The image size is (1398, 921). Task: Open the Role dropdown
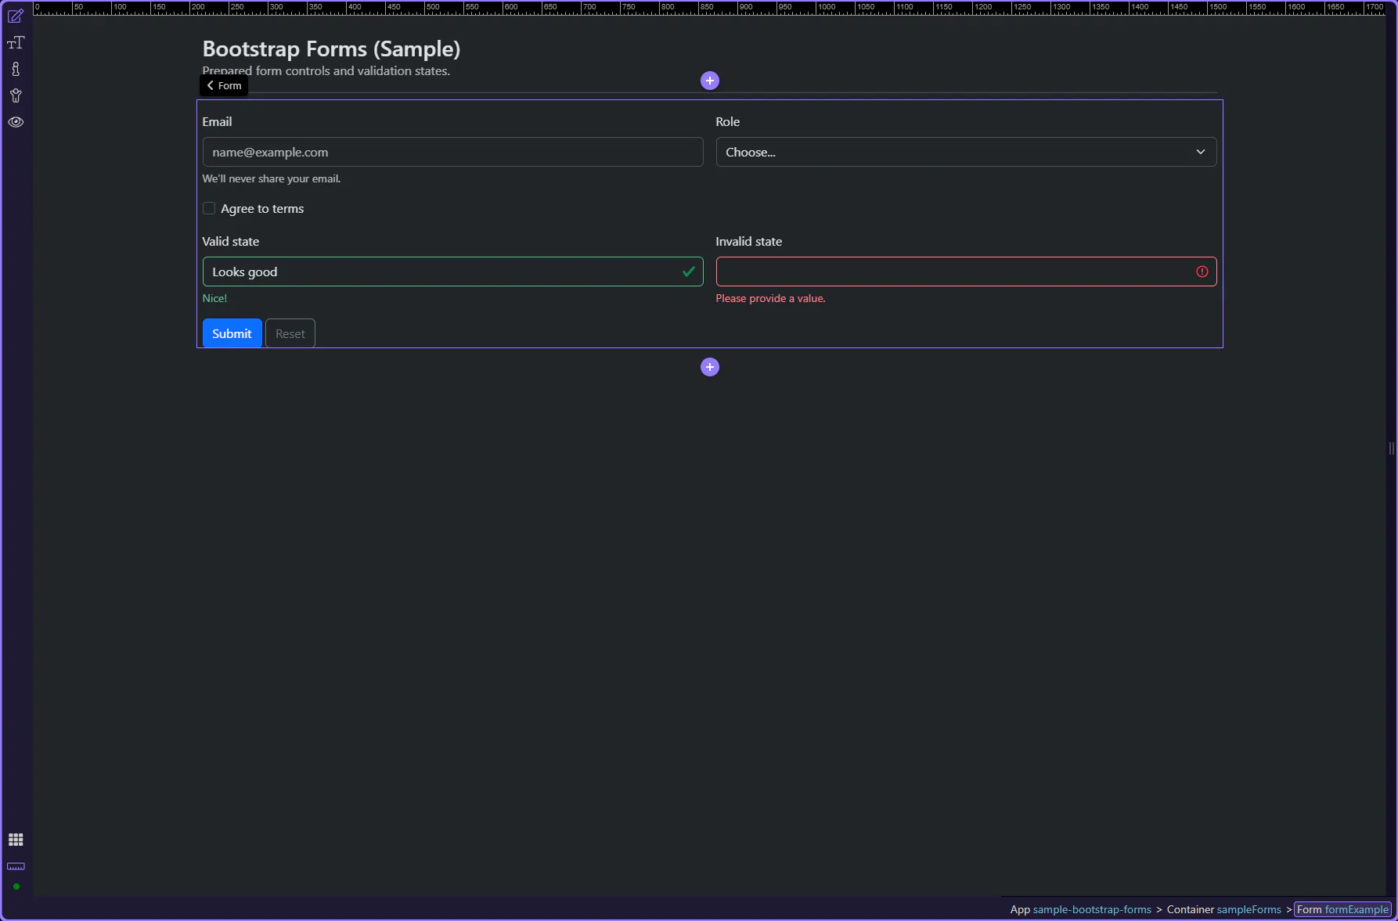(x=965, y=152)
